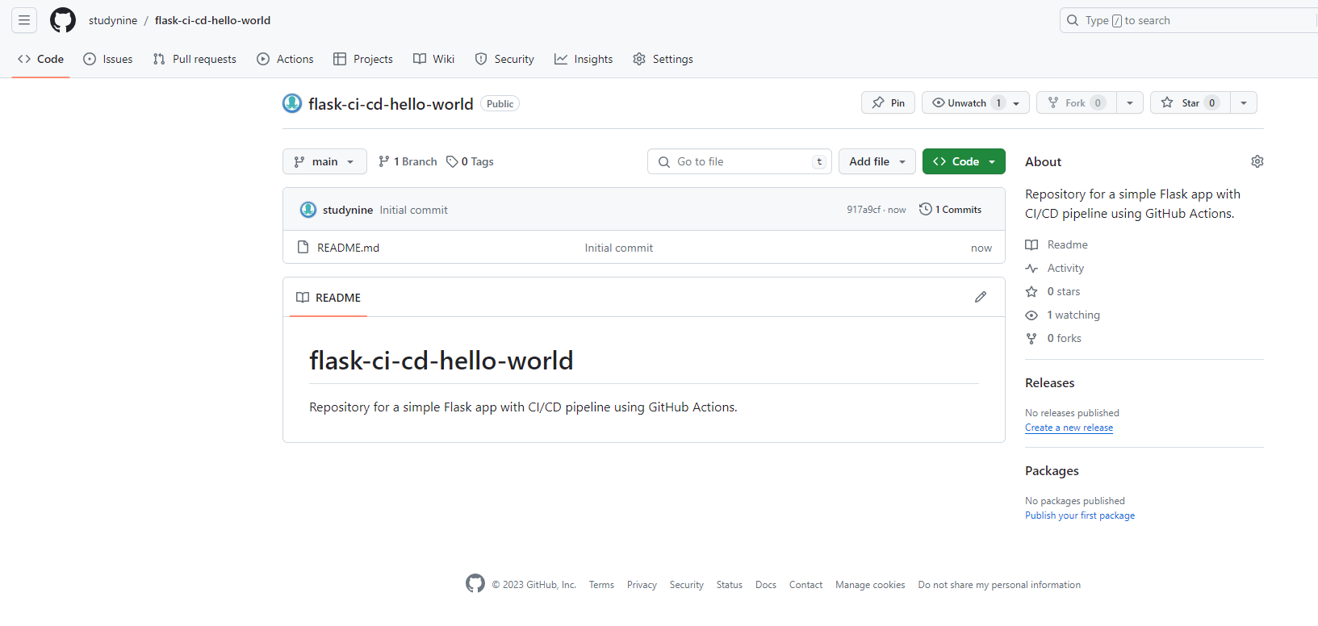
Task: Open the hamburger navigation menu
Action: click(24, 20)
